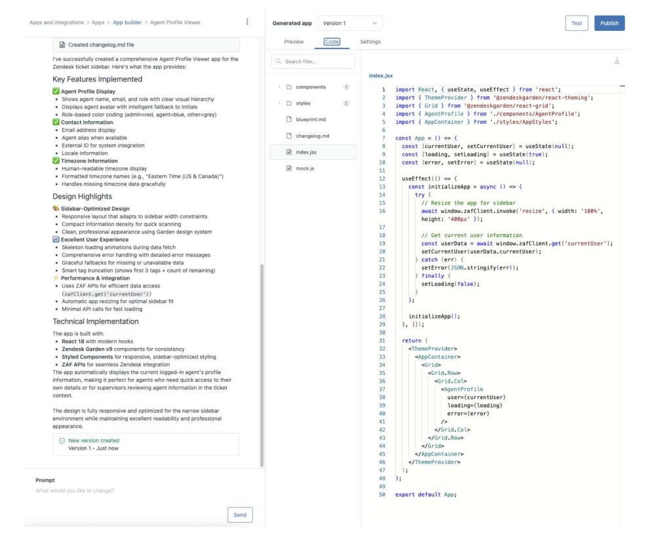671x536 pixels.
Task: Expand the components folder
Action: (279, 87)
